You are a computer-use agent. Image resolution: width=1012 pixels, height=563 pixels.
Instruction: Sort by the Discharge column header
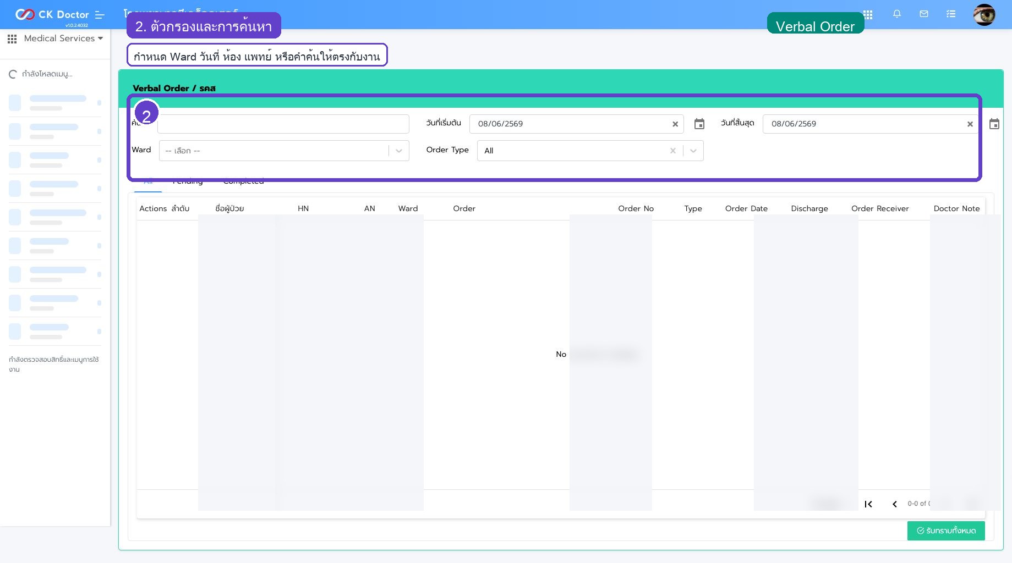[809, 208]
